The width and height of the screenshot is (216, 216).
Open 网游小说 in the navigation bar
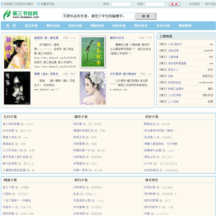(x=97, y=26)
